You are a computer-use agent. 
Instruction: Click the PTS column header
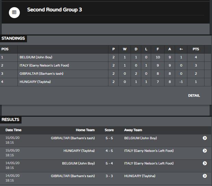point(196,49)
